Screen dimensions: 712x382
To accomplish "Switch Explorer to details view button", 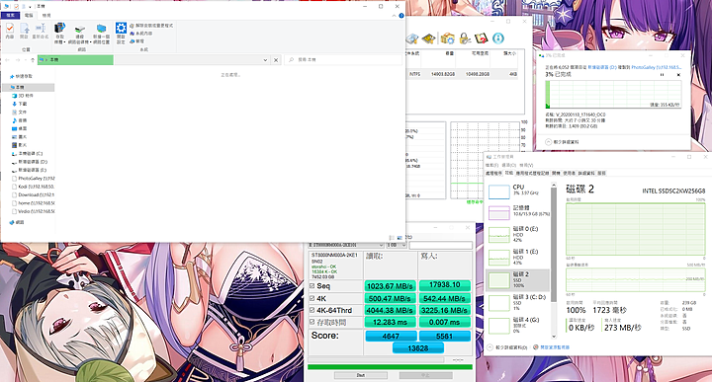I will point(392,238).
